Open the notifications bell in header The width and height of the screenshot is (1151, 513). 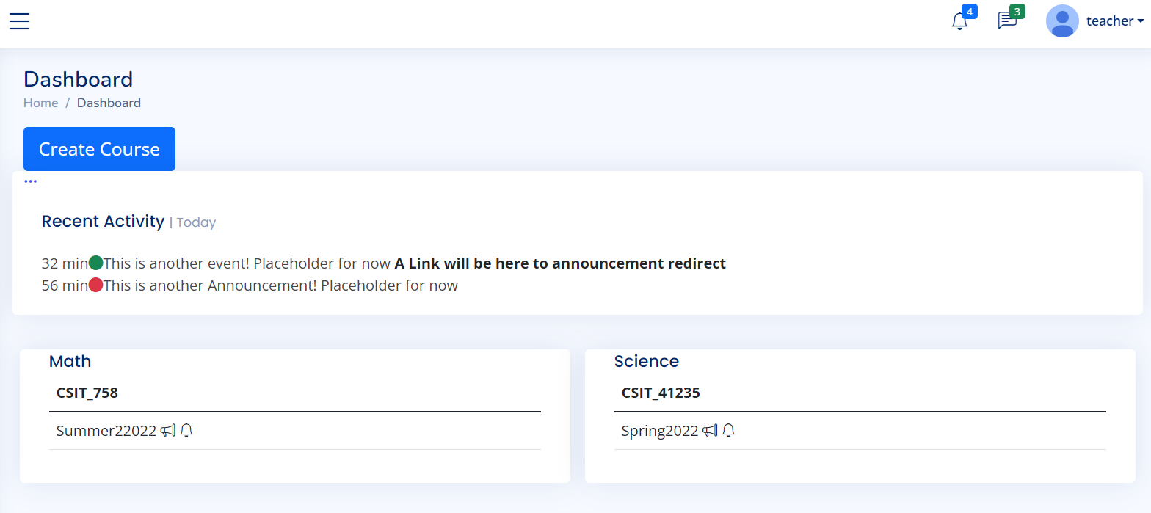pos(959,21)
